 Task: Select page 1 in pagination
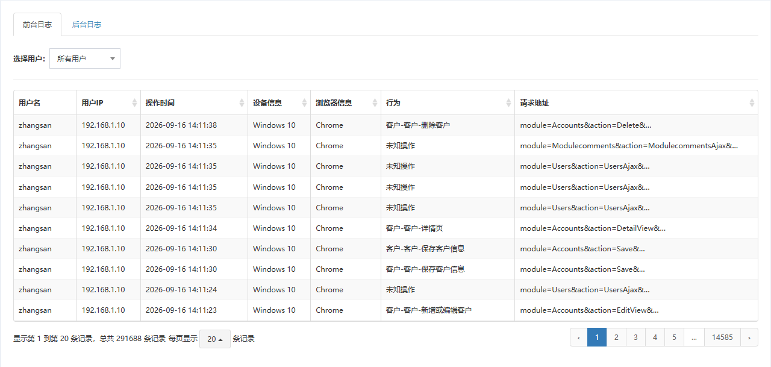tap(597, 337)
